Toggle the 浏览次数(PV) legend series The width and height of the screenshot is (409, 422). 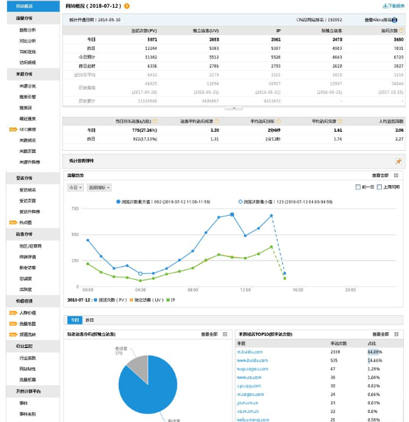click(x=110, y=300)
